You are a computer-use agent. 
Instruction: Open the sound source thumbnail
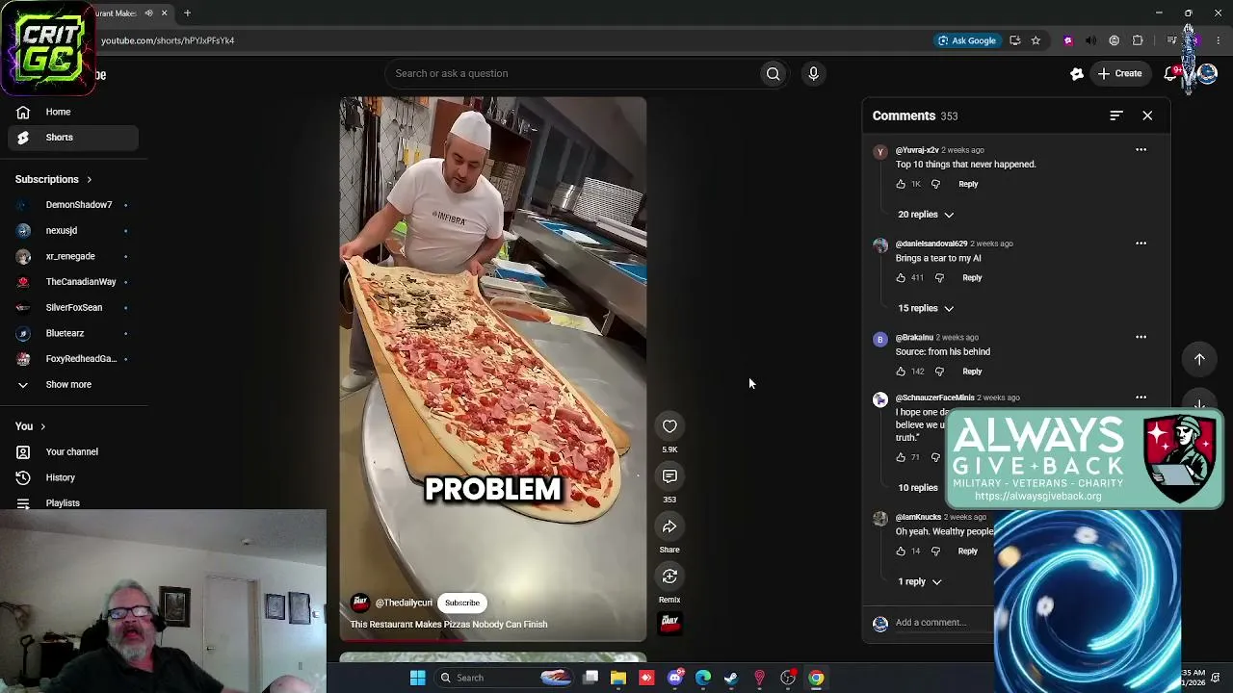tap(669, 625)
